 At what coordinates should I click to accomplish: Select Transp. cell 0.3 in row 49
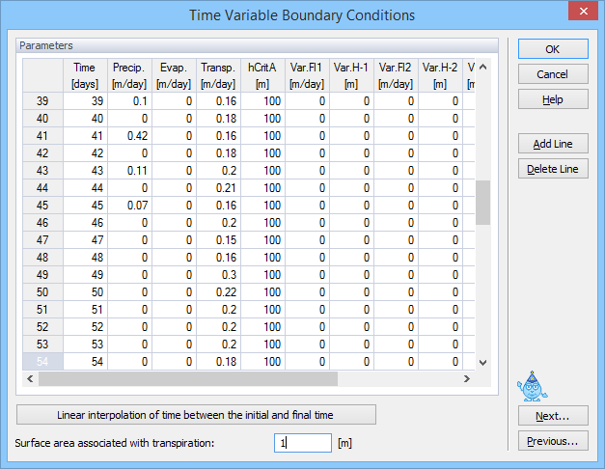pyautogui.click(x=218, y=274)
